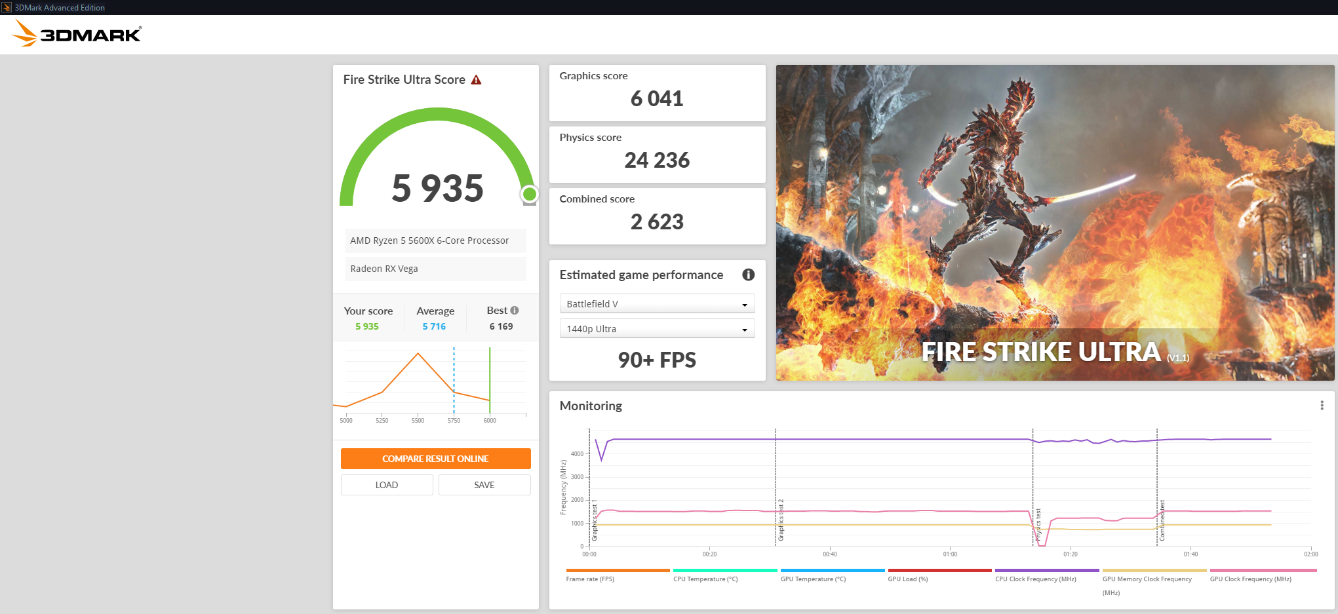
Task: Click the AMD Ryzen 5 5600X processor row
Action: click(436, 240)
